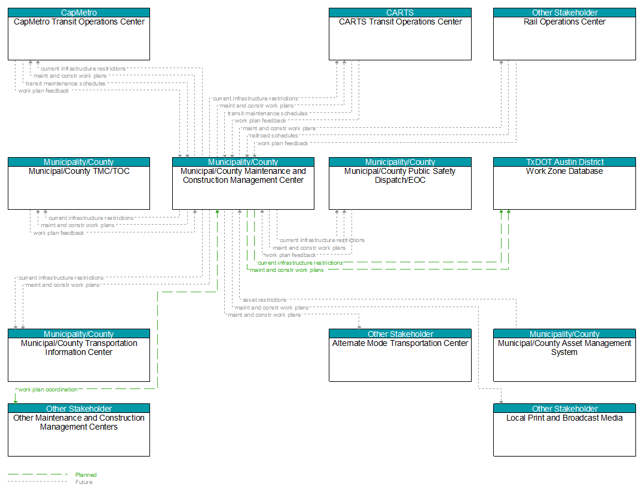The height and width of the screenshot is (493, 642).
Task: Click 'current infrastructure restrictions' label below TMC/TOC
Action: (91, 218)
